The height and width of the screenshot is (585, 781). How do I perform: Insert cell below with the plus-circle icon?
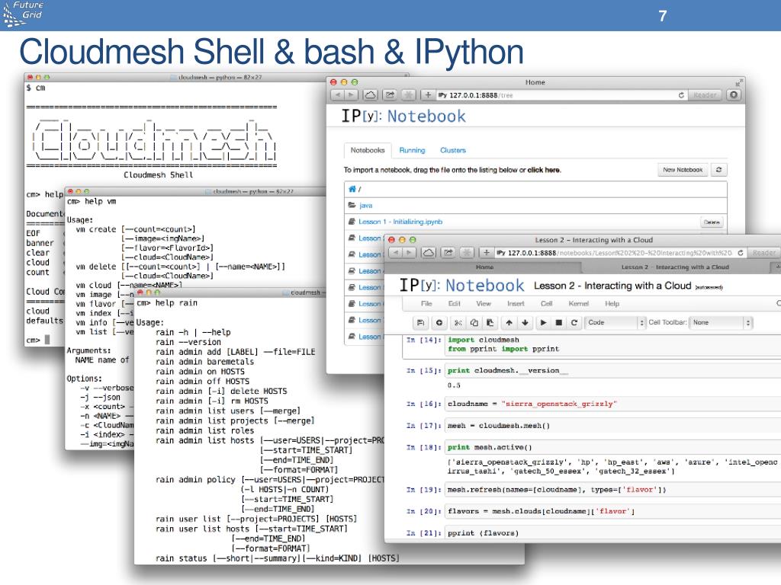coord(439,322)
